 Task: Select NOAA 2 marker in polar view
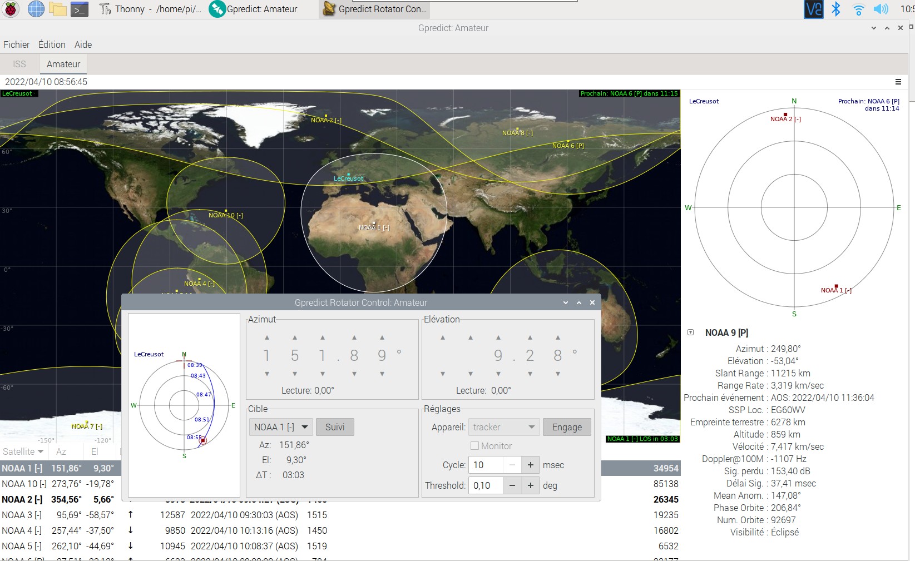tap(785, 115)
